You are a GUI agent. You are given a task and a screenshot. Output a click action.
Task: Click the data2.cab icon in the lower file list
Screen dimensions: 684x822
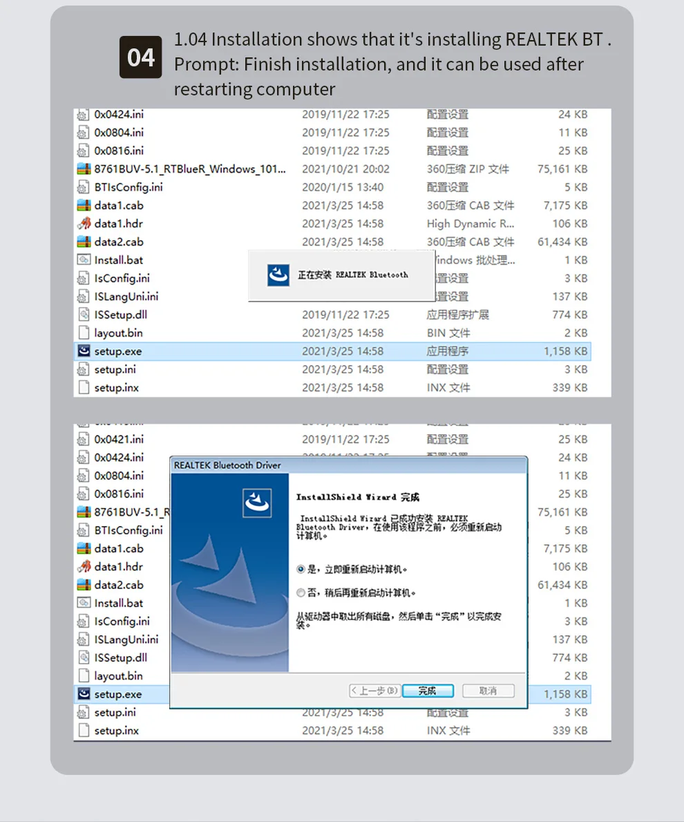click(x=84, y=585)
